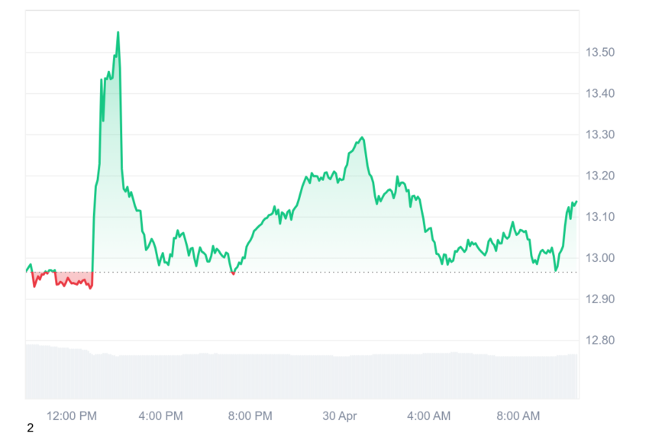Click the latest price at line end
The image size is (649, 433).
click(x=576, y=202)
